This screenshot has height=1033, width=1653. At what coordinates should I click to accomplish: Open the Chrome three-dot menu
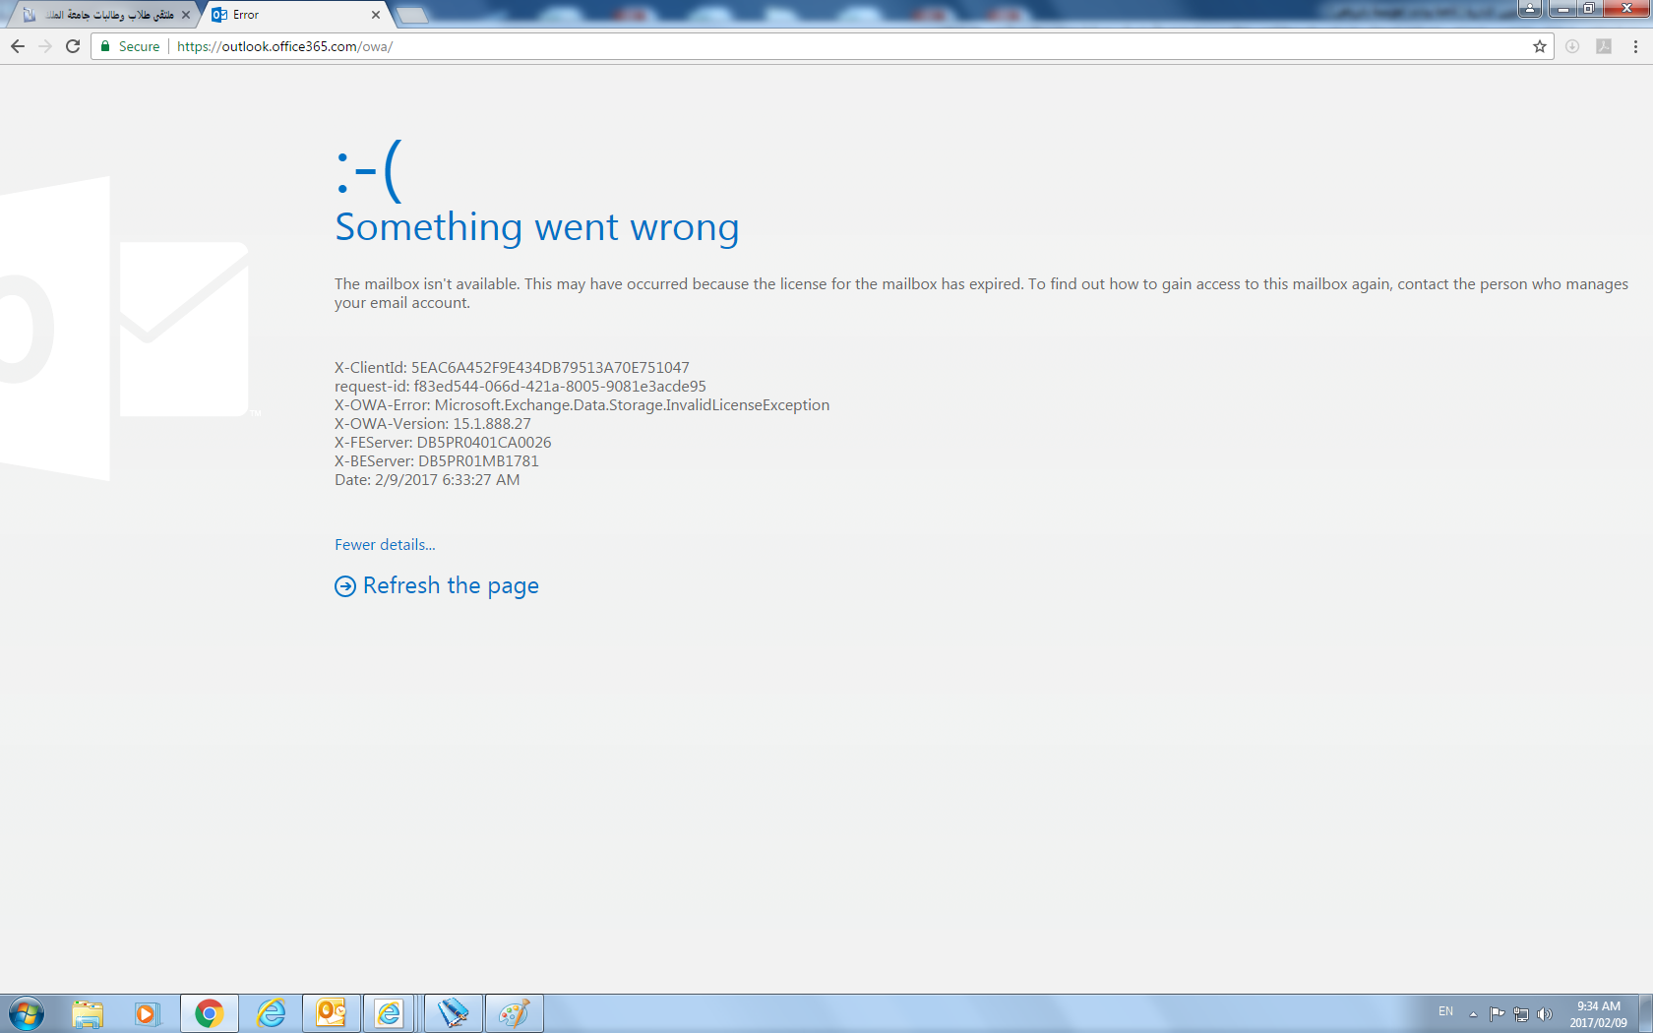coord(1635,46)
